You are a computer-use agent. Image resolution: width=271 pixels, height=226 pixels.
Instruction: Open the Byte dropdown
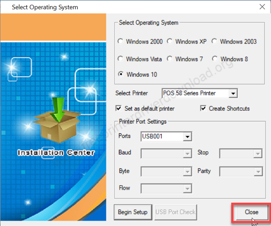coord(187,172)
